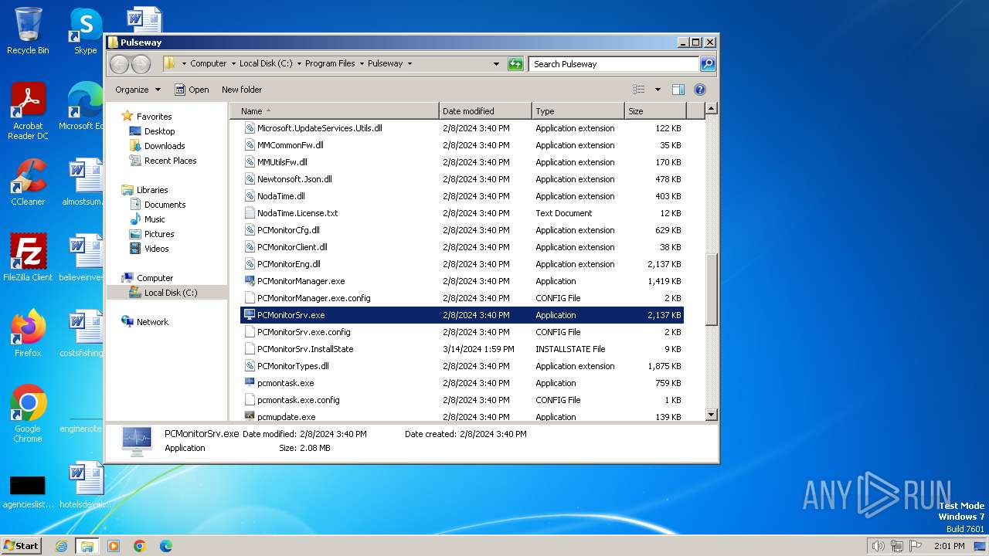This screenshot has height=556, width=989.
Task: Click the File Explorer taskbar button
Action: 87,546
